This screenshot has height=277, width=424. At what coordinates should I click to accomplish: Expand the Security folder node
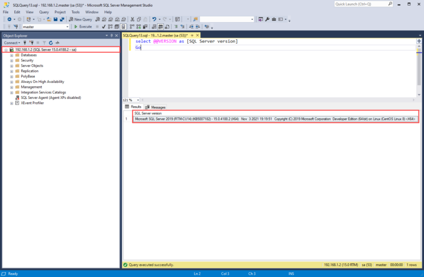(x=12, y=60)
